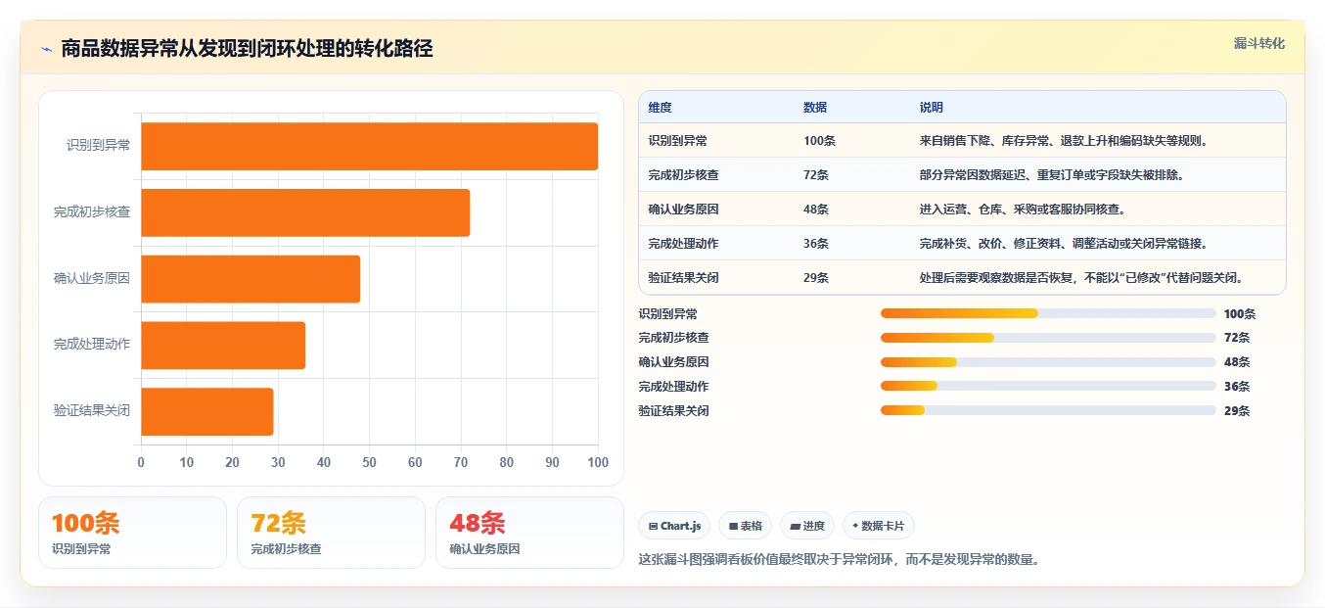Open the 48条 确认业务原因 data card
The height and width of the screenshot is (608, 1325).
point(529,533)
